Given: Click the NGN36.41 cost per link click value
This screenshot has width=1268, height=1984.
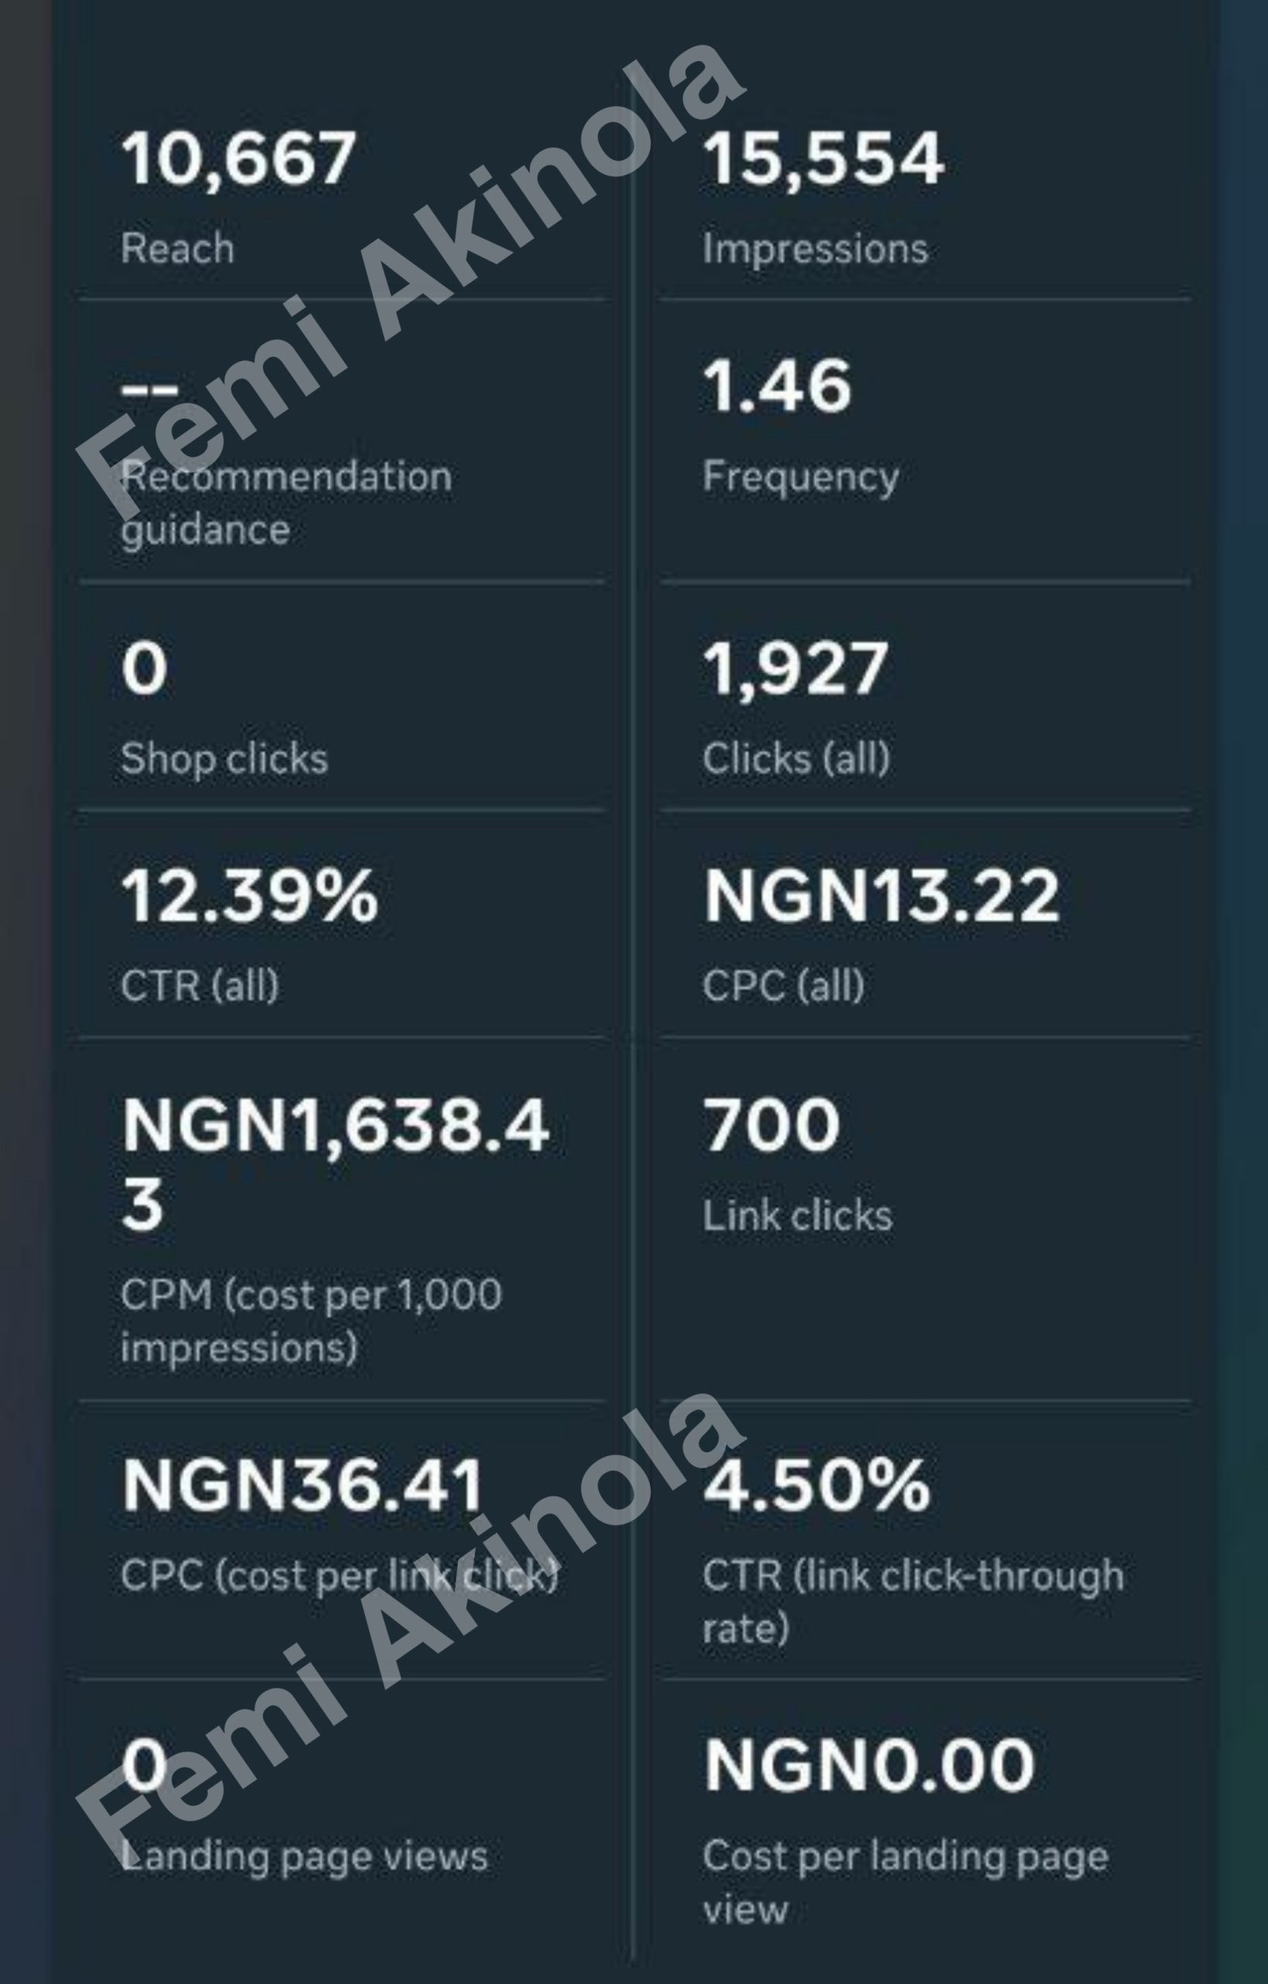Looking at the screenshot, I should [302, 1486].
